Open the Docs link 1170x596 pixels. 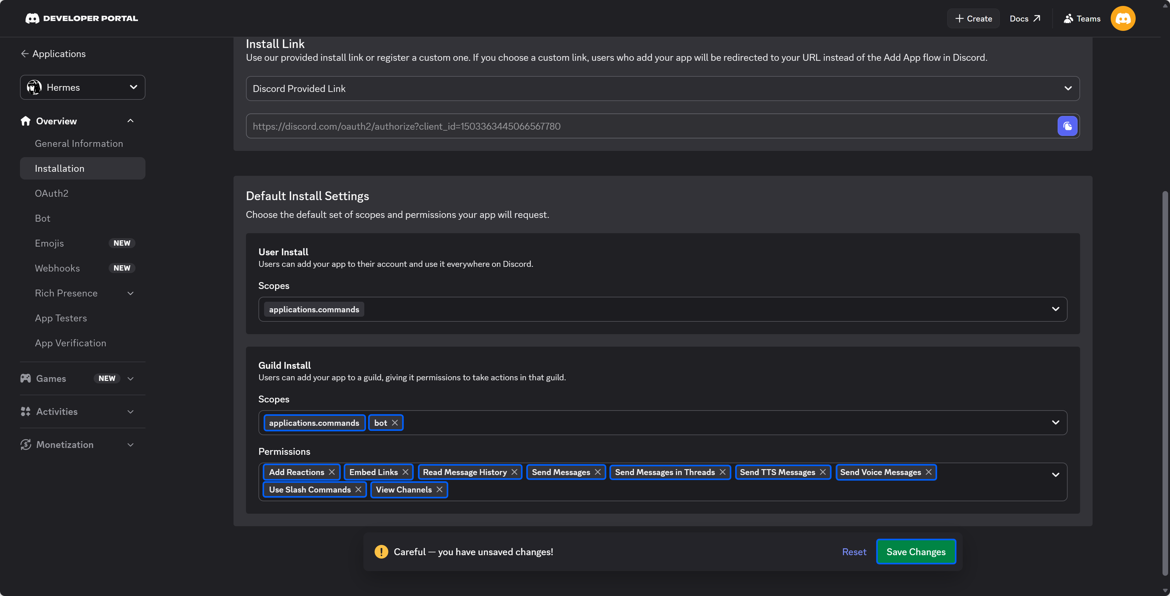click(1025, 19)
